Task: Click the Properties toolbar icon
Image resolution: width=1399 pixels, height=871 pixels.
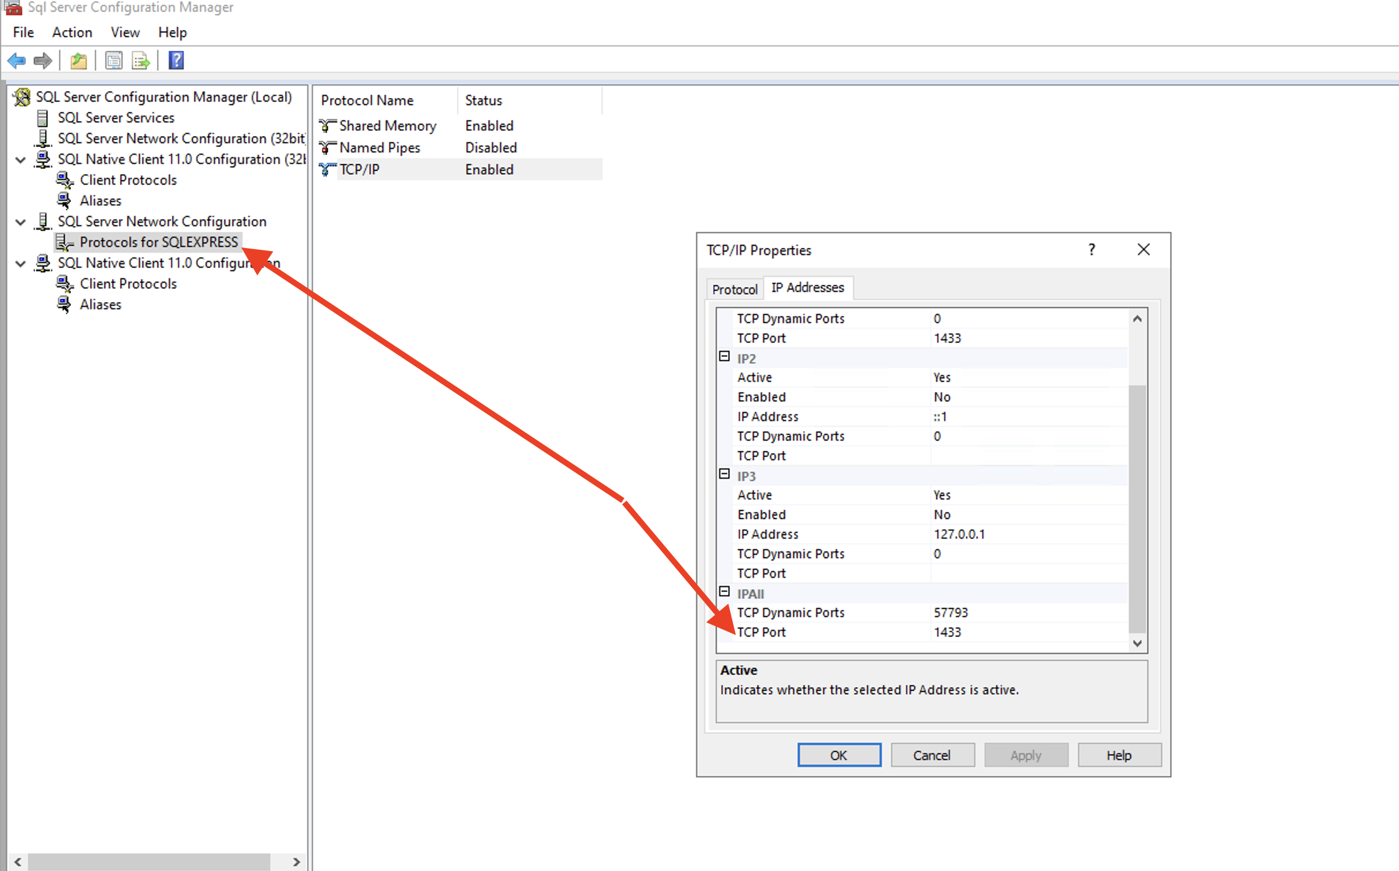Action: [x=114, y=61]
